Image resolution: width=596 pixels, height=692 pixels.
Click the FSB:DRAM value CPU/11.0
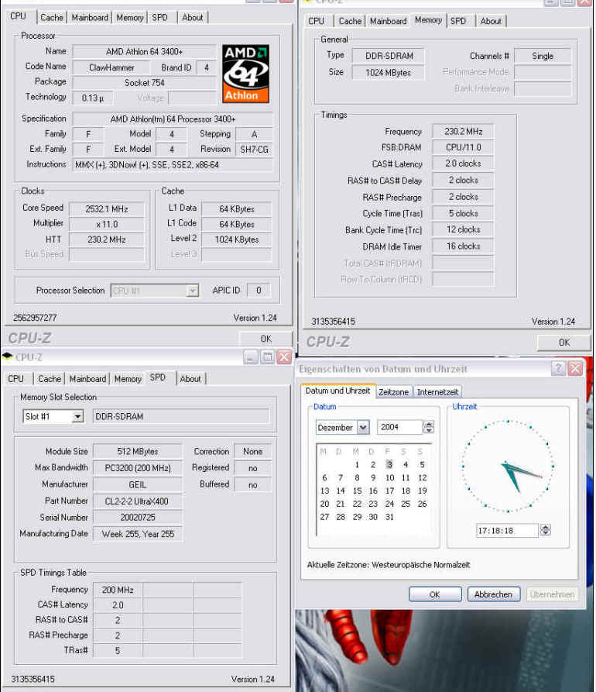(464, 147)
